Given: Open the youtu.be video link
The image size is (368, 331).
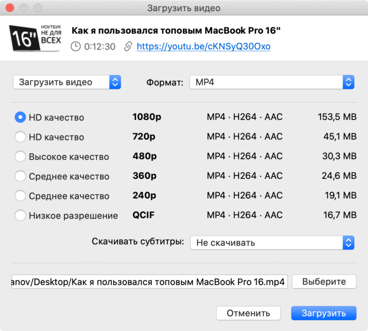Looking at the screenshot, I should (x=204, y=46).
